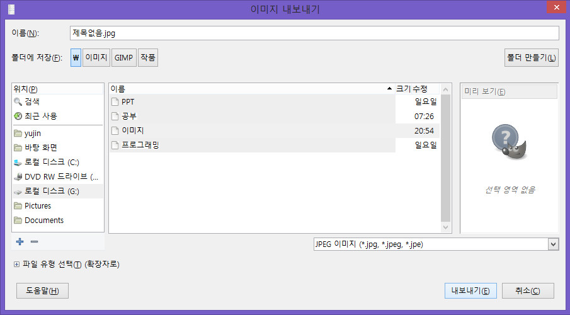This screenshot has width=570, height=315.
Task: Select 바탕 화면 in the places list
Action: (x=58, y=147)
